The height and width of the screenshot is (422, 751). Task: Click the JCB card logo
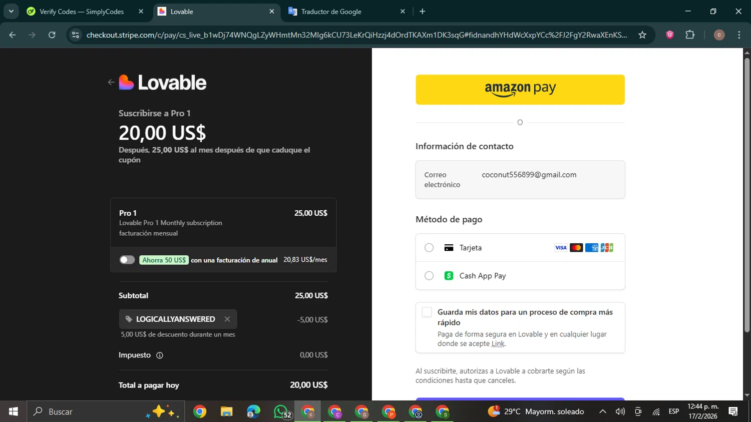pos(607,248)
